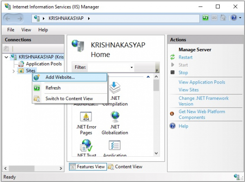Click Connections pane scroll right arrow
This screenshot has height=182, width=245.
61,168
